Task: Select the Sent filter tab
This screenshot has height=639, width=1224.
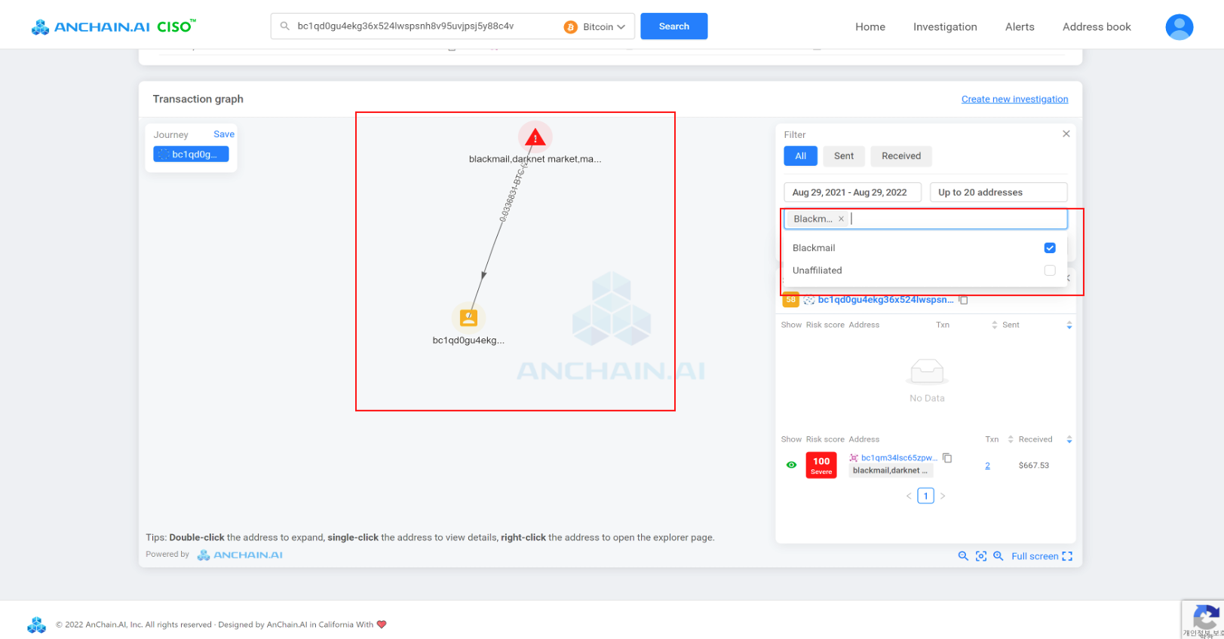Action: pos(844,156)
